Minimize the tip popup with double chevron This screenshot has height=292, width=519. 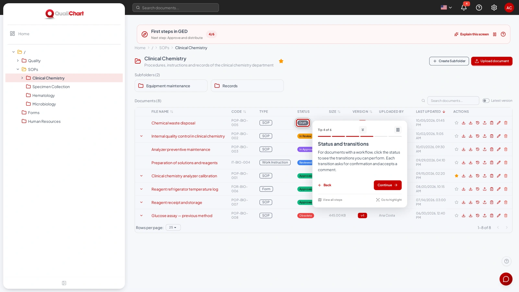pyautogui.click(x=363, y=130)
